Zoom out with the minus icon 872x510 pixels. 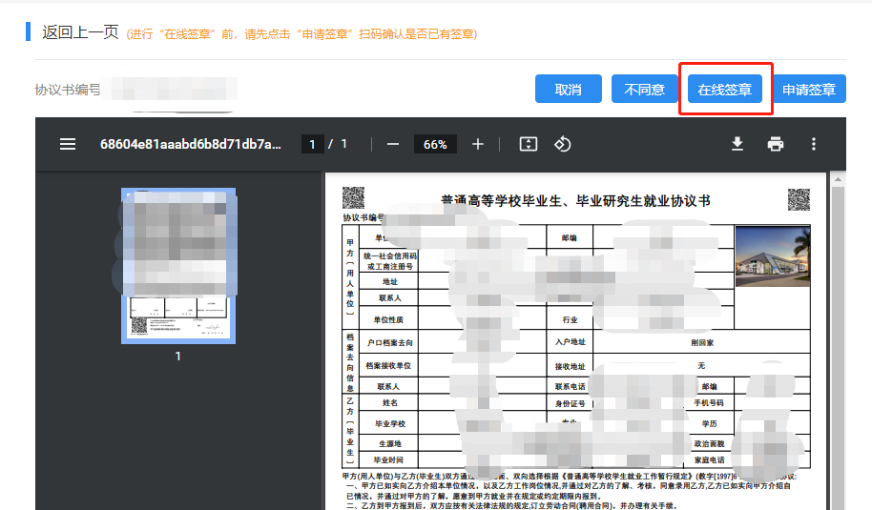coord(393,144)
